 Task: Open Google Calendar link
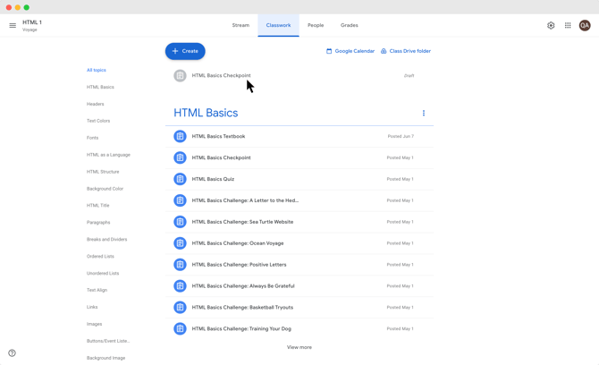tap(350, 51)
